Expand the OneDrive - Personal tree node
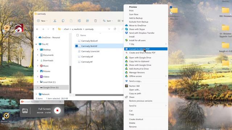Image resolution: width=232 pixels, height=130 pixels. coord(36,38)
